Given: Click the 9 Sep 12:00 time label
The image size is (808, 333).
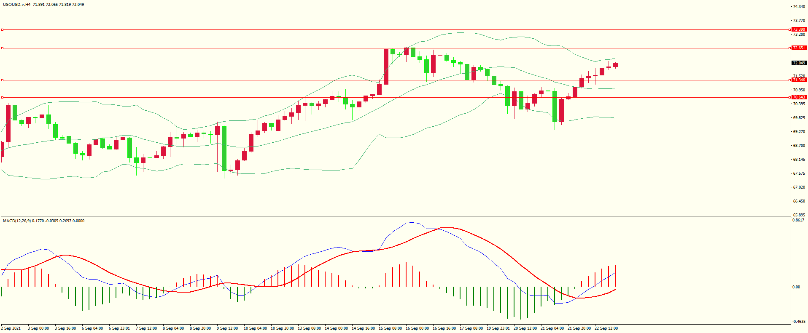Looking at the screenshot, I should coord(227,328).
